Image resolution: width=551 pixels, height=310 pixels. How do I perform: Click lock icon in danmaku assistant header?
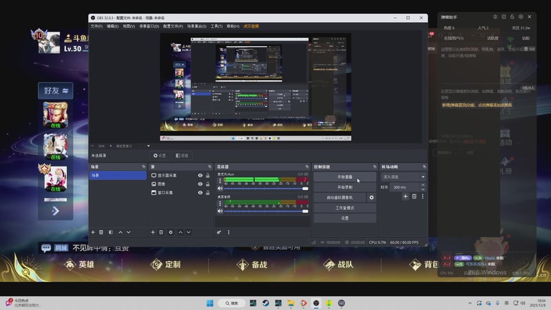point(512,17)
